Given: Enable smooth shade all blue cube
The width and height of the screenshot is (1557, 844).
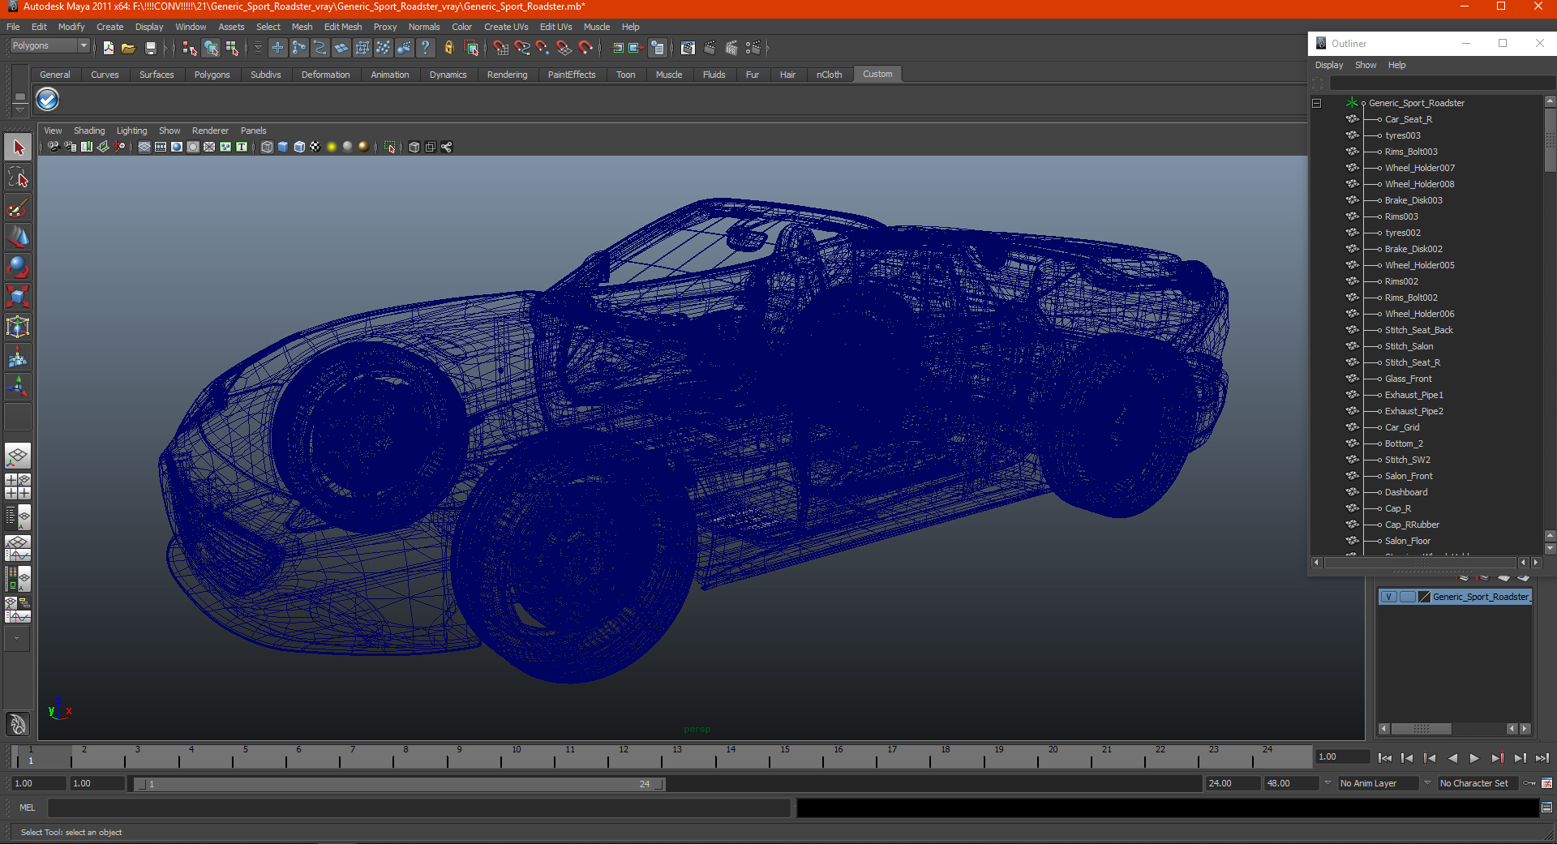Looking at the screenshot, I should pyautogui.click(x=283, y=147).
